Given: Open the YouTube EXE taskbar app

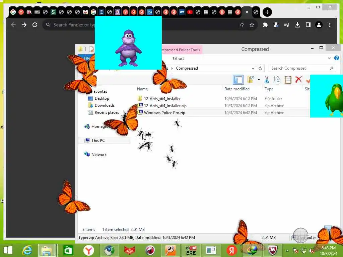Looking at the screenshot, I should pos(191,250).
